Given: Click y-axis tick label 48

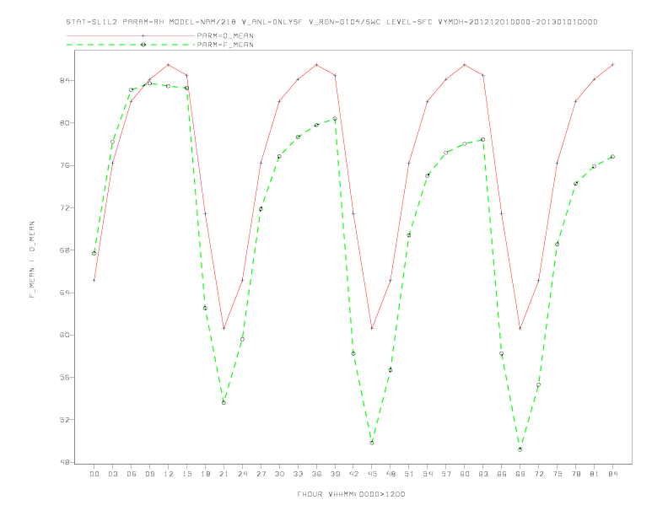Looking at the screenshot, I should (x=63, y=462).
